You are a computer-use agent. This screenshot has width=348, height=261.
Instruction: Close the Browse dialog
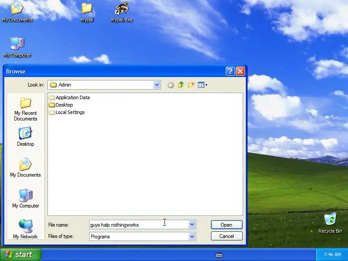point(241,71)
